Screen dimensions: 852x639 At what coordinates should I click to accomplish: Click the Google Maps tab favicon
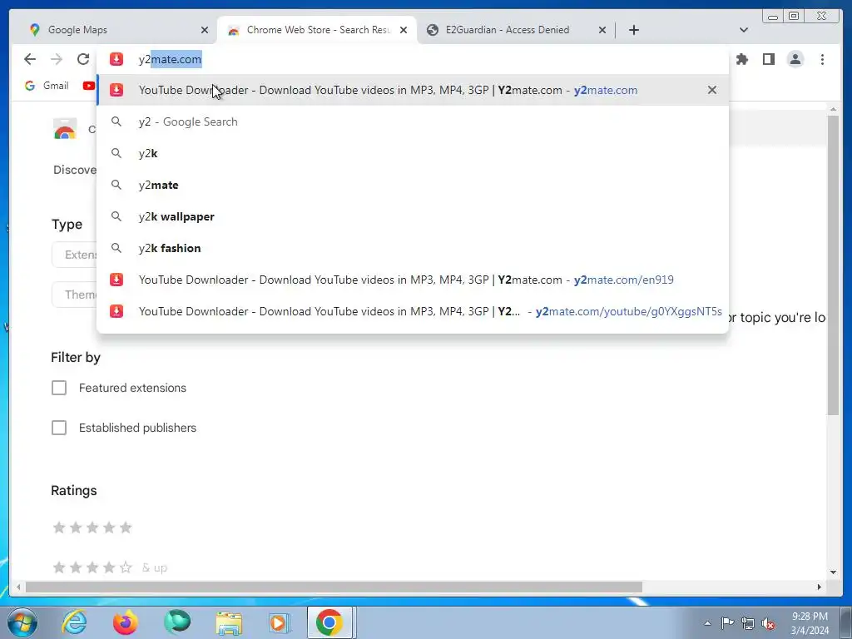tap(35, 30)
